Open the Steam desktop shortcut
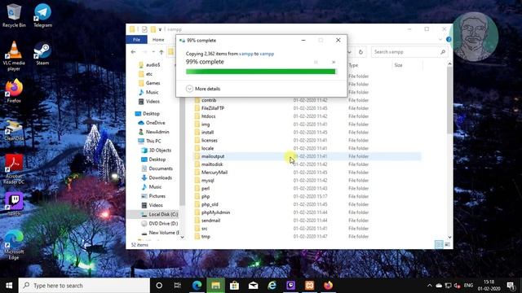This screenshot has width=522, height=293. tap(42, 53)
